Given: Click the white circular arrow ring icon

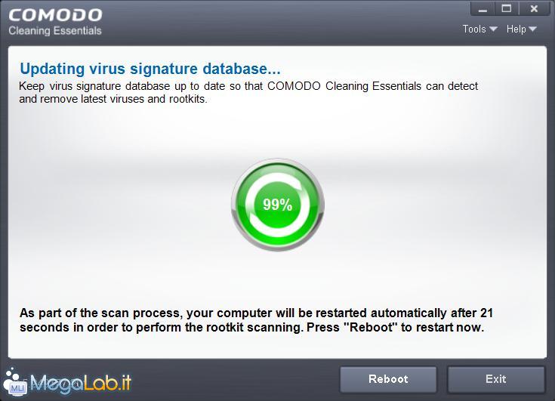Looking at the screenshot, I should click(278, 205).
